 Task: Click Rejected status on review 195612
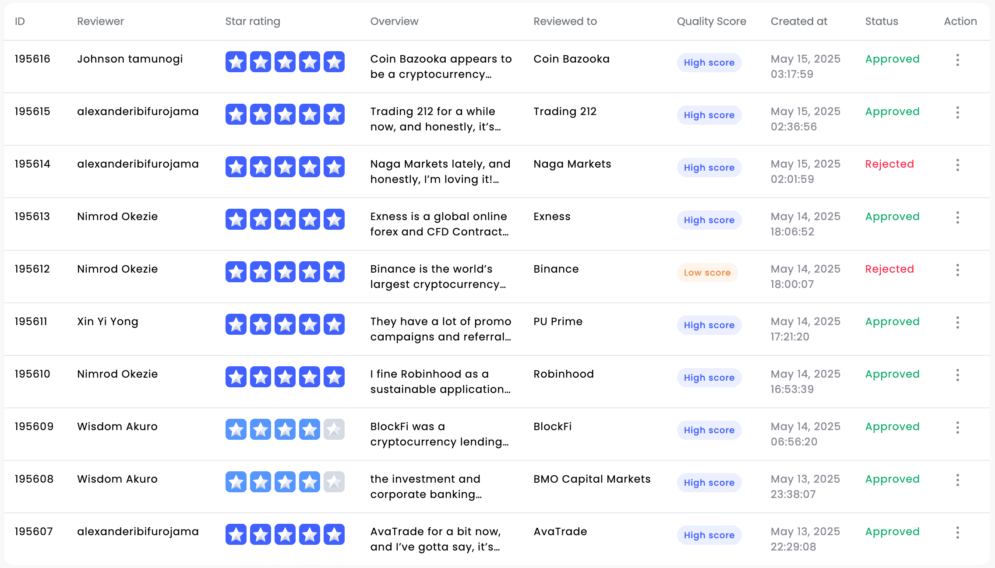889,269
